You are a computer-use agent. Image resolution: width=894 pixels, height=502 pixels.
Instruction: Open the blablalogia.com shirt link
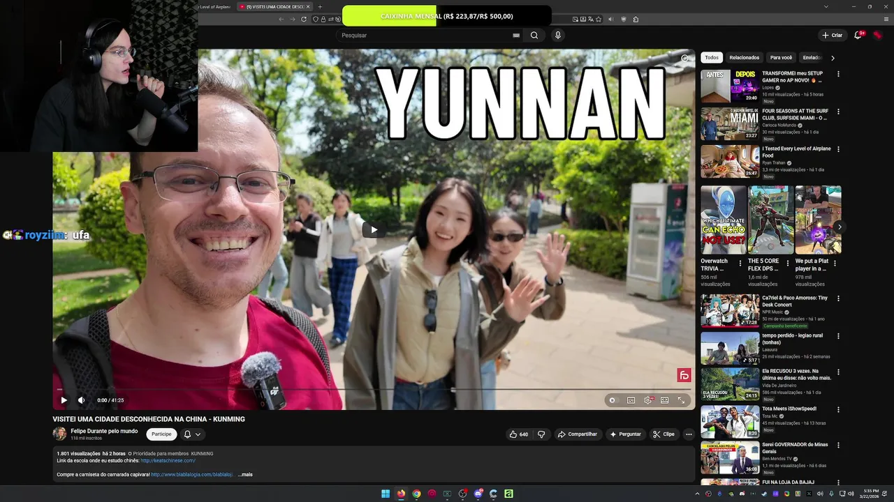tap(192, 475)
